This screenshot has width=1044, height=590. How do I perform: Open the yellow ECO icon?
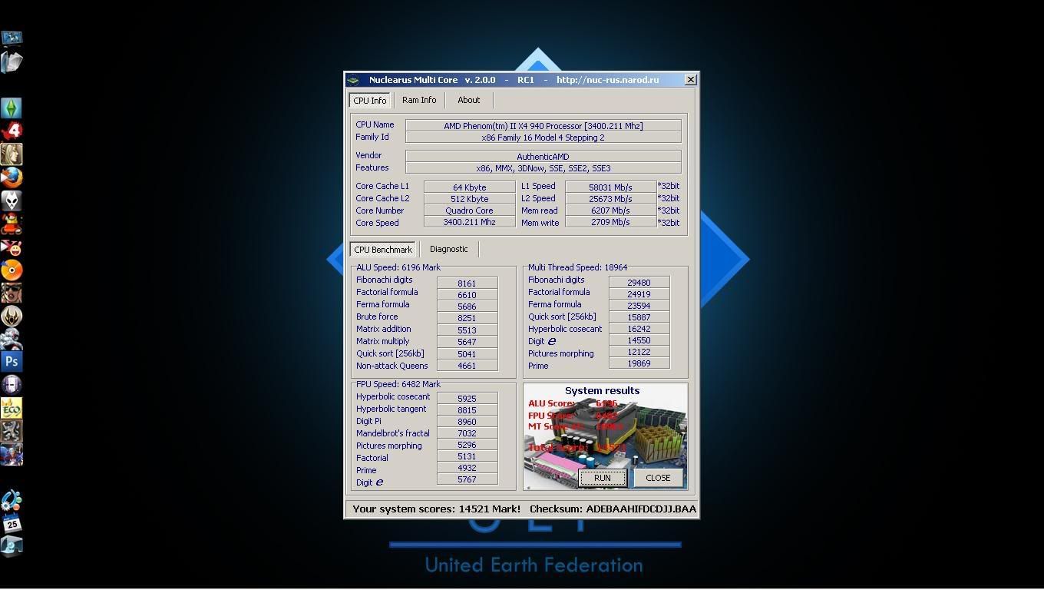(x=12, y=408)
